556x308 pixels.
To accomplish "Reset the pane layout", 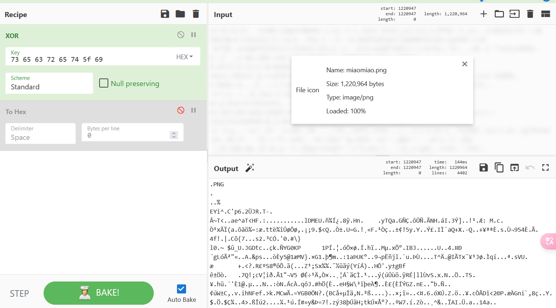I will point(545,14).
